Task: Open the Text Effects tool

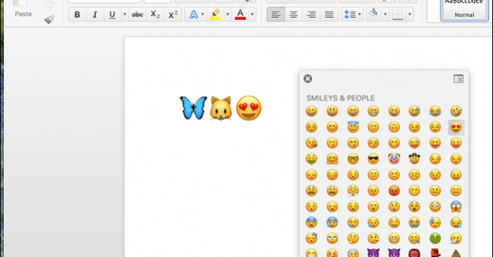Action: [194, 15]
